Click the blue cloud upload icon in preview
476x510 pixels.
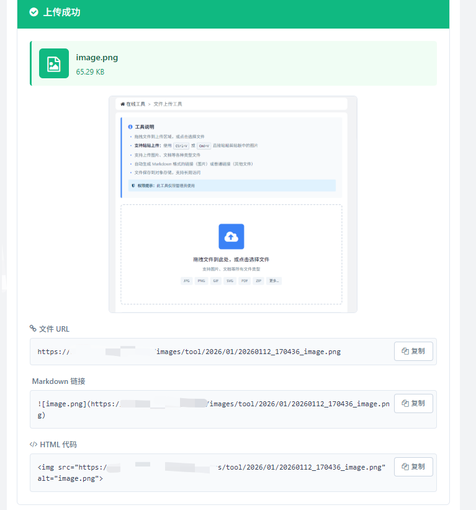point(231,237)
